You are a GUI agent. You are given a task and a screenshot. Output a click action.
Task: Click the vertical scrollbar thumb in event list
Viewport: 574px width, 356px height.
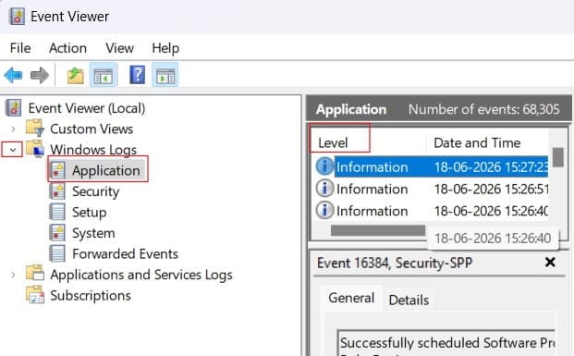coord(558,157)
